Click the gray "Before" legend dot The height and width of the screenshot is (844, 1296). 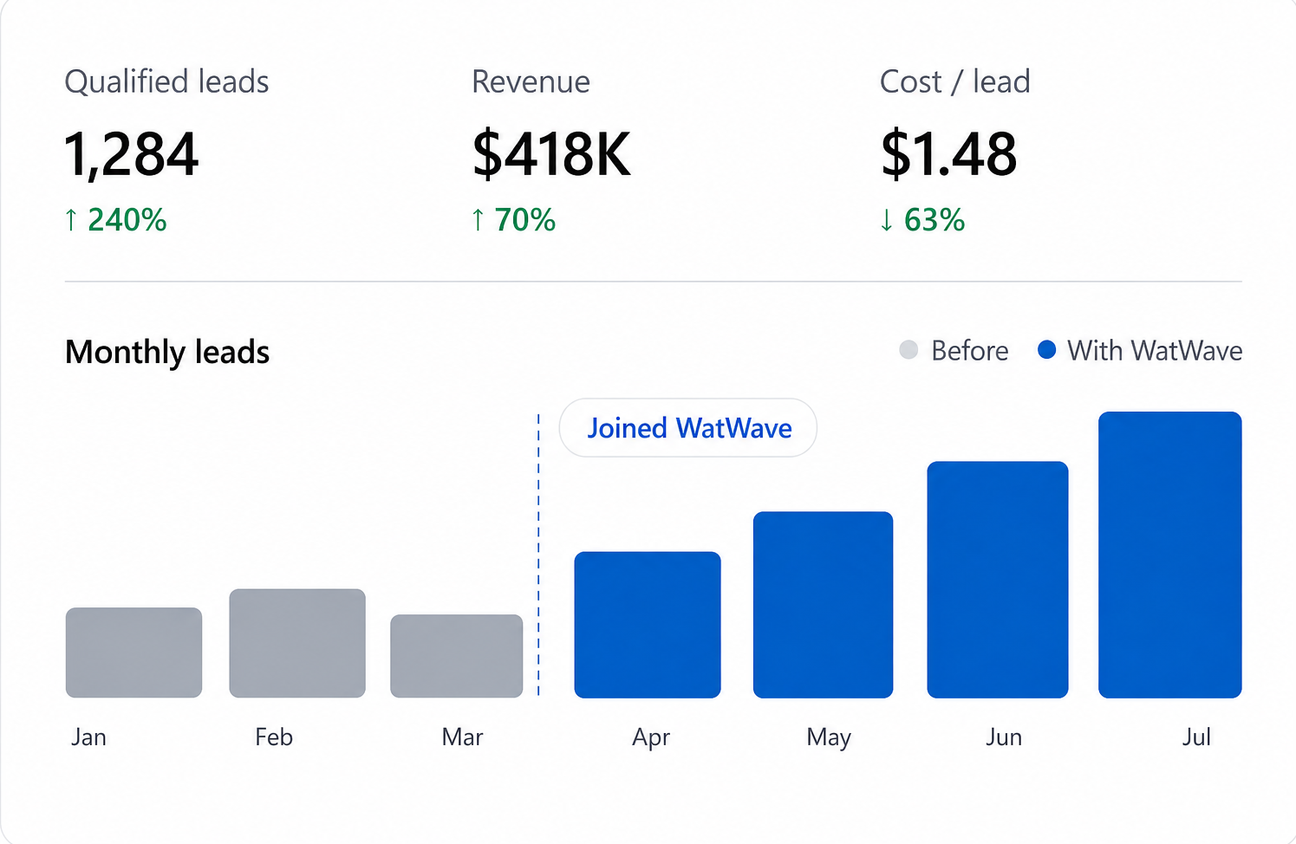click(x=909, y=350)
